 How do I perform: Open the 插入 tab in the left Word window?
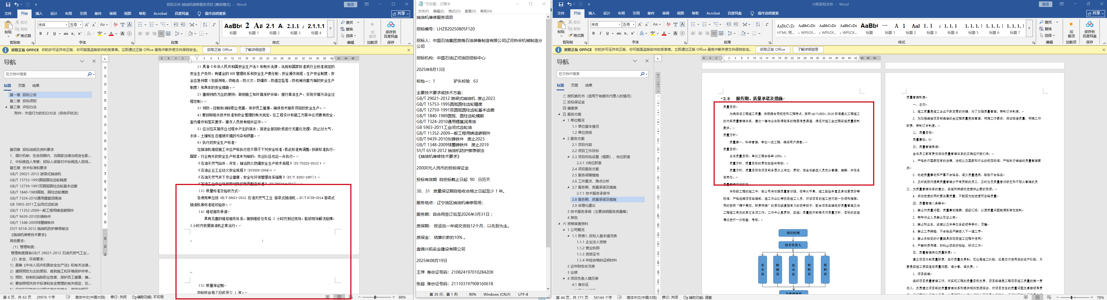(x=39, y=13)
